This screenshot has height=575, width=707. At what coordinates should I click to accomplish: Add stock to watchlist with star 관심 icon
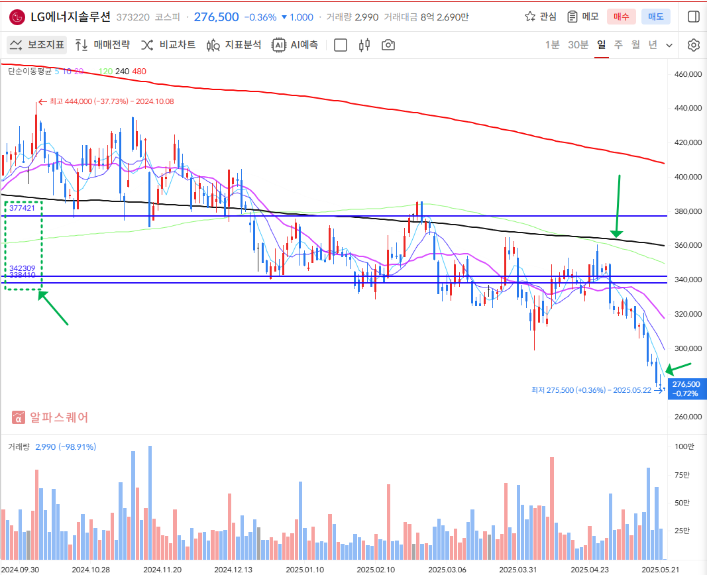pyautogui.click(x=540, y=17)
